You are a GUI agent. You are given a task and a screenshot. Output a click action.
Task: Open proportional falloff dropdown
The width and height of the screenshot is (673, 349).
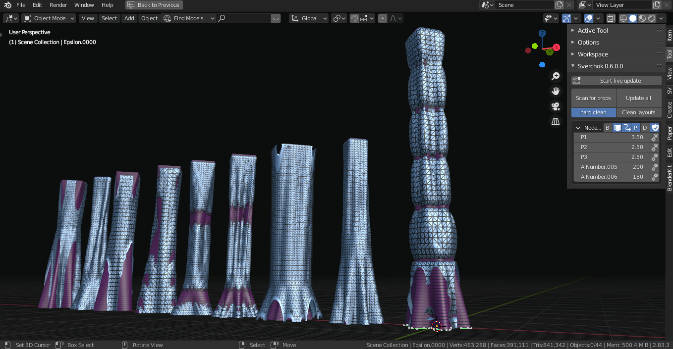[395, 18]
